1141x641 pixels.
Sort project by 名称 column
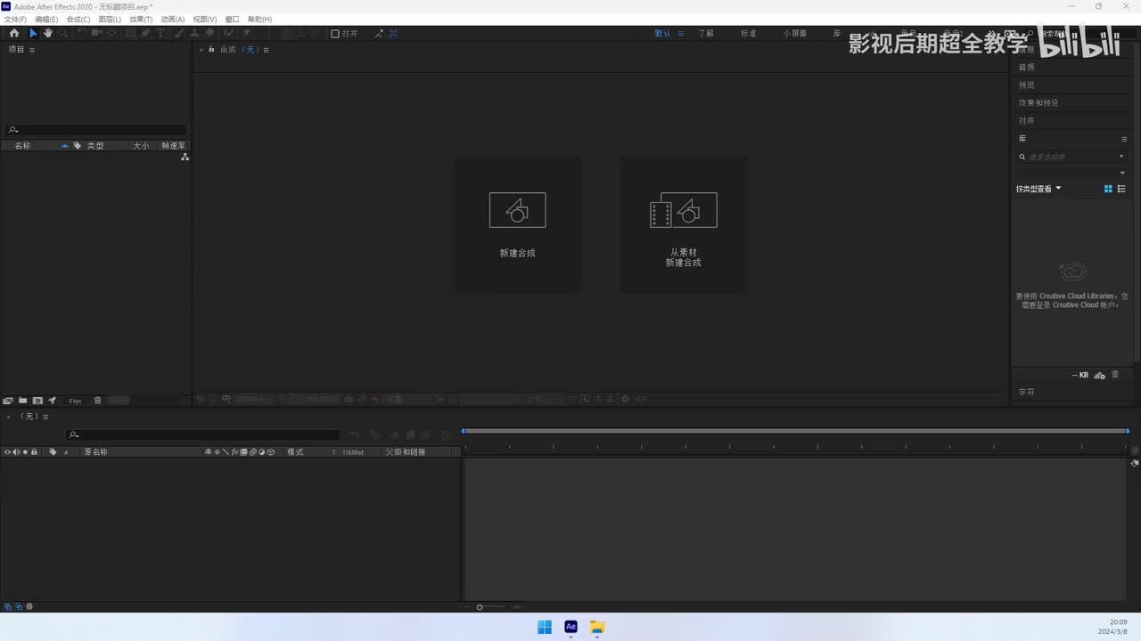(22, 145)
